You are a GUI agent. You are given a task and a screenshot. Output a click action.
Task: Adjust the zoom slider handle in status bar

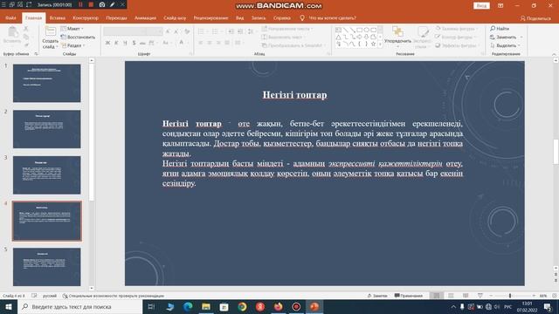(510, 296)
